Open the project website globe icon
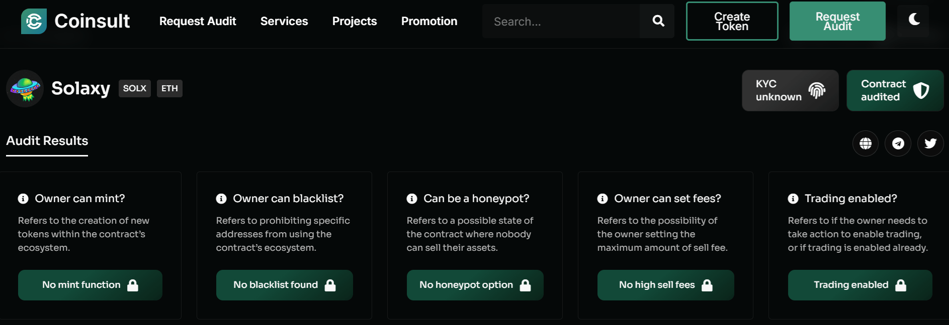Screen dimensions: 949x325 coord(866,143)
